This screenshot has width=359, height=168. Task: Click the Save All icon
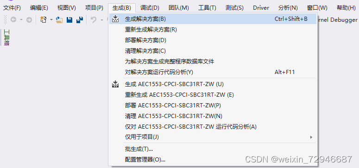click(80, 20)
